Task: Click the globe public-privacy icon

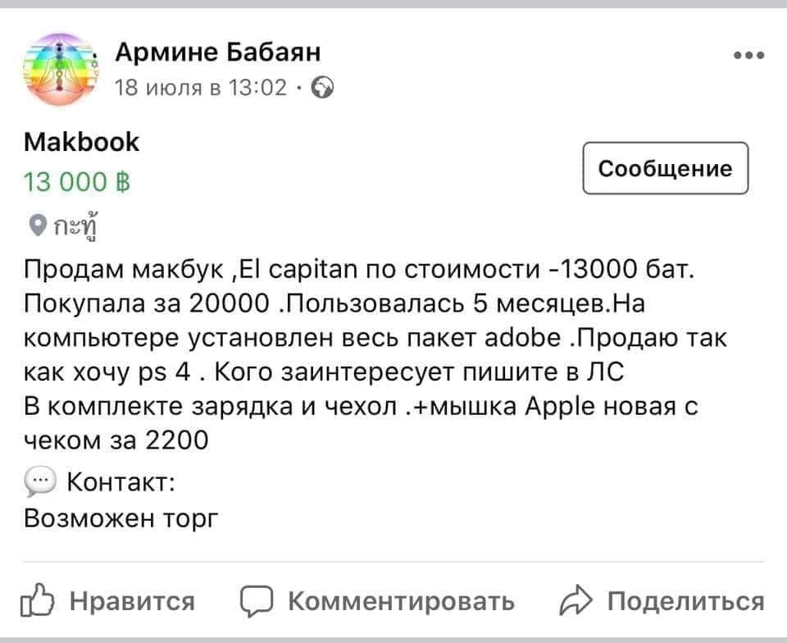Action: point(324,87)
